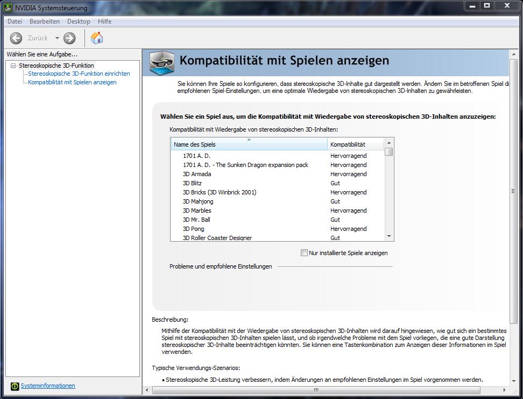
Task: Click the game list scrollbar thumb
Action: [x=389, y=152]
